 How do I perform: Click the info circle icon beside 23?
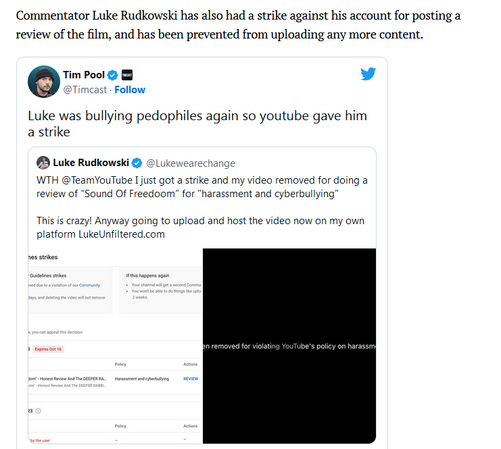(38, 411)
